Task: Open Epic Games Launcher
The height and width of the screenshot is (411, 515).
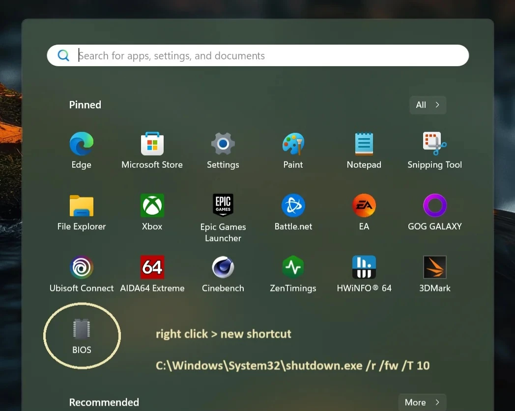Action: coord(223,206)
